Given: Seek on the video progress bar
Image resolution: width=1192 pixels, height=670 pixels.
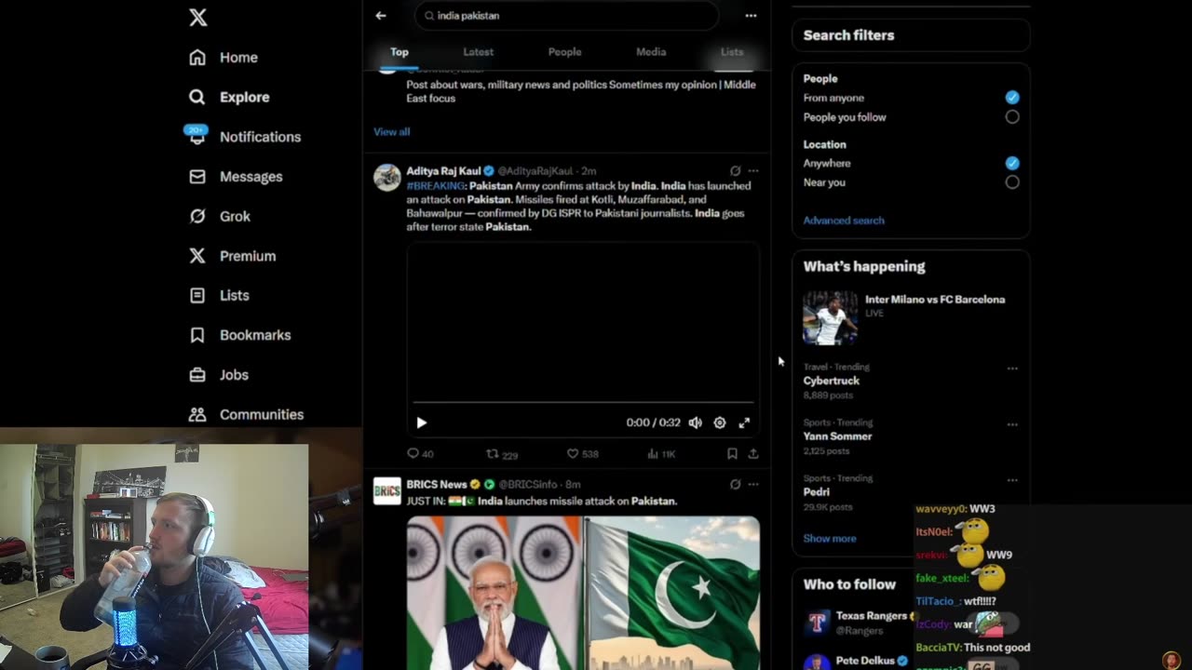Looking at the screenshot, I should pos(583,403).
